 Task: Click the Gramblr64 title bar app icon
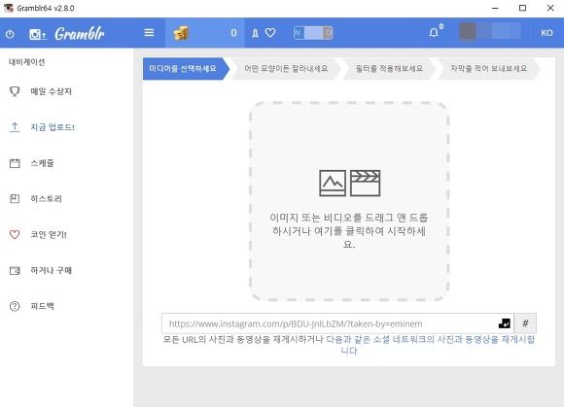point(9,8)
